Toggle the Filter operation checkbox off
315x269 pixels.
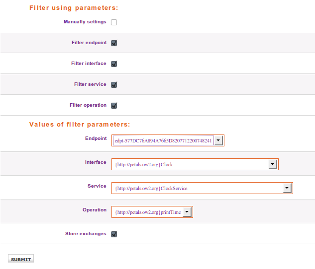click(x=114, y=106)
